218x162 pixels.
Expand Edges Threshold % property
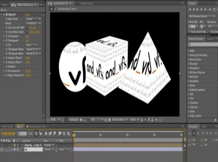click(x=4, y=75)
